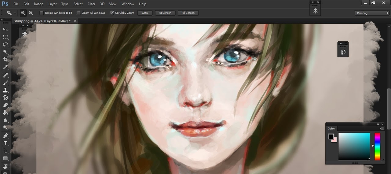
Task: Click the vertical document scrollbar
Action: [389, 109]
